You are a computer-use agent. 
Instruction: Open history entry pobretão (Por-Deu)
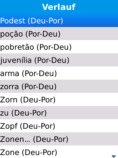click(x=59, y=47)
